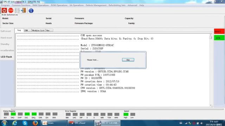This screenshot has width=225, height=126.
Task: Click the Baud Rate 38400 log line
Action: 117,38
